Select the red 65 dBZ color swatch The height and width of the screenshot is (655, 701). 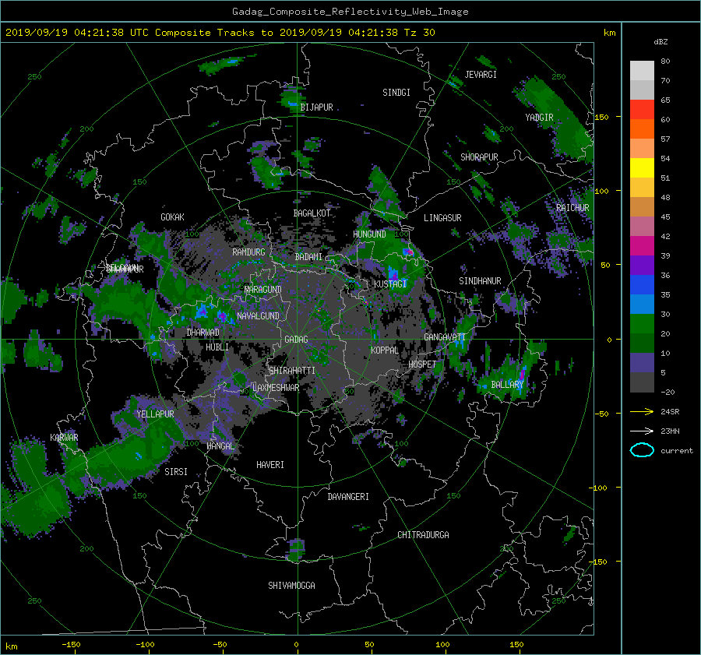pyautogui.click(x=642, y=109)
